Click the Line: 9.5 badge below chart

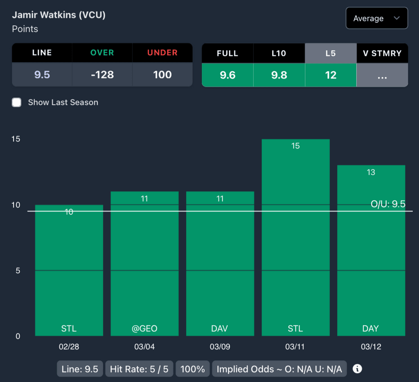pos(80,369)
